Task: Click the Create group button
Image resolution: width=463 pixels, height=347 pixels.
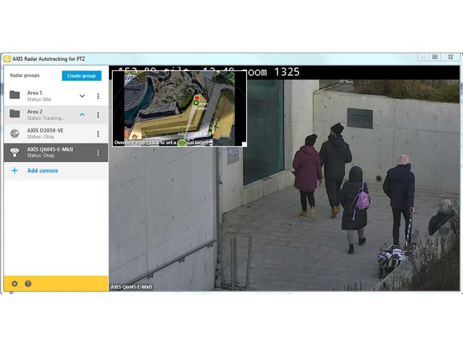Action: coord(82,76)
